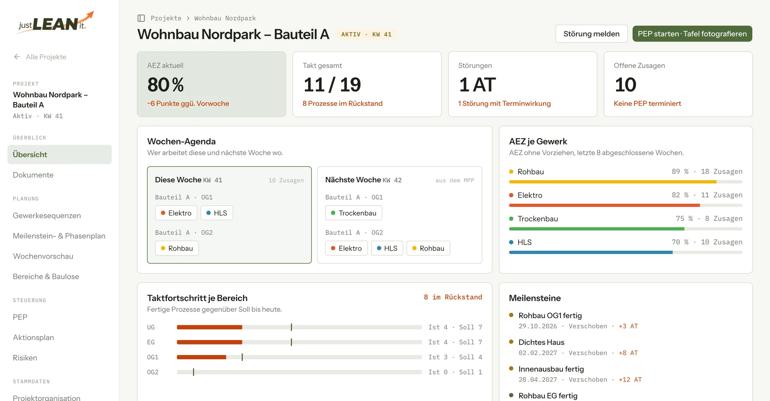The width and height of the screenshot is (770, 401).
Task: Click the red Elektro dot in AEZ list
Action: pos(511,195)
